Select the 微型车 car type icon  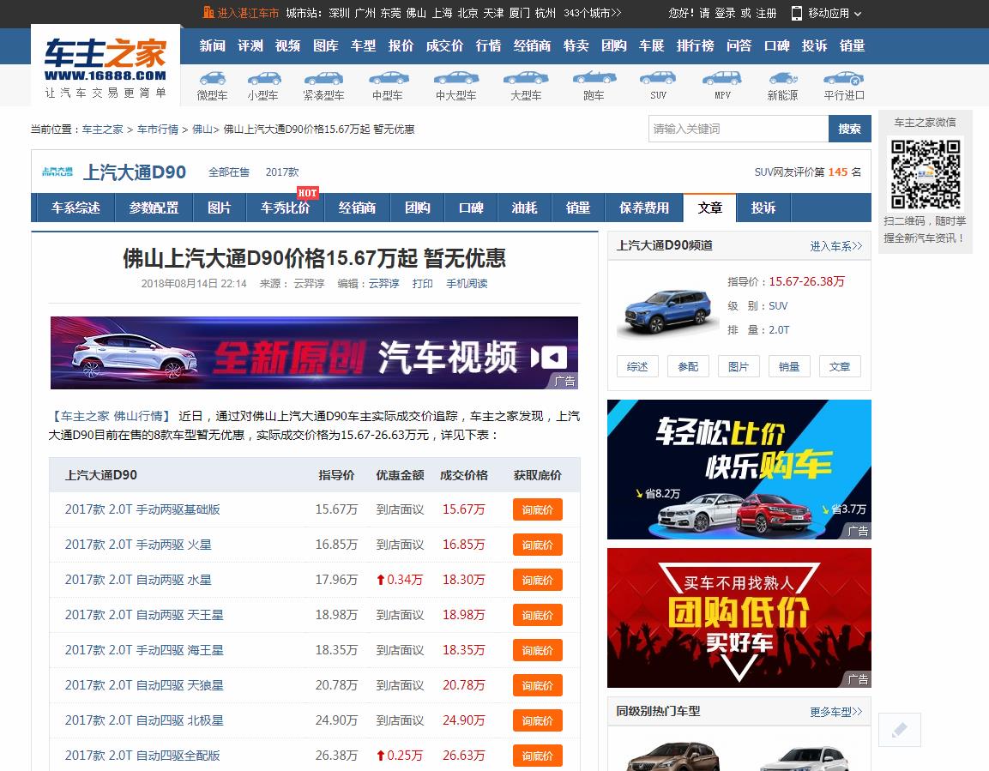click(x=212, y=79)
